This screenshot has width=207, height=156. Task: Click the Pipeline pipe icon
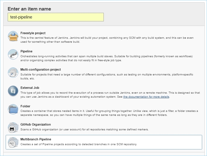pos(13,54)
